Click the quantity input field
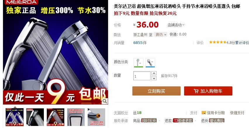249x128 pixels. point(142,76)
